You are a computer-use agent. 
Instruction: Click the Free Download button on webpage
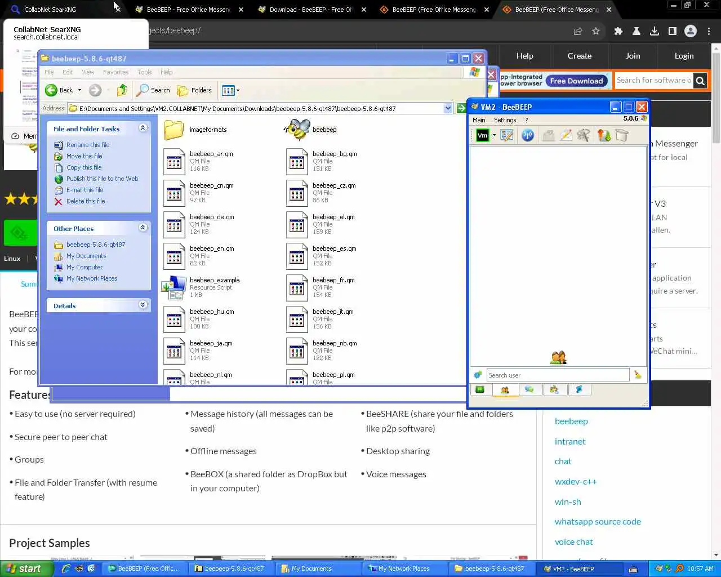[x=576, y=81]
